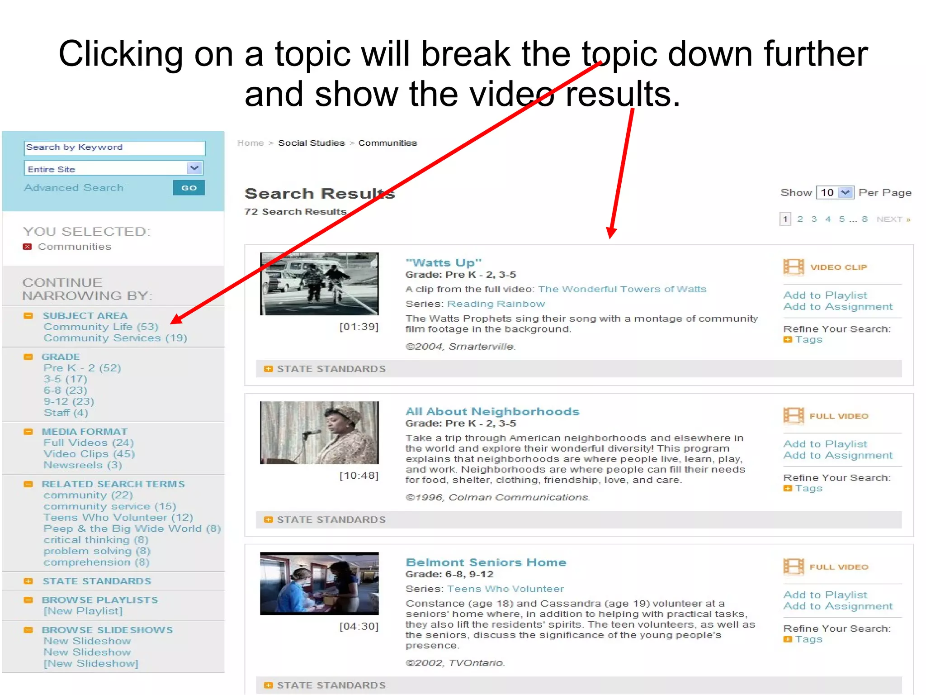Collapse the Grade section

pyautogui.click(x=28, y=357)
